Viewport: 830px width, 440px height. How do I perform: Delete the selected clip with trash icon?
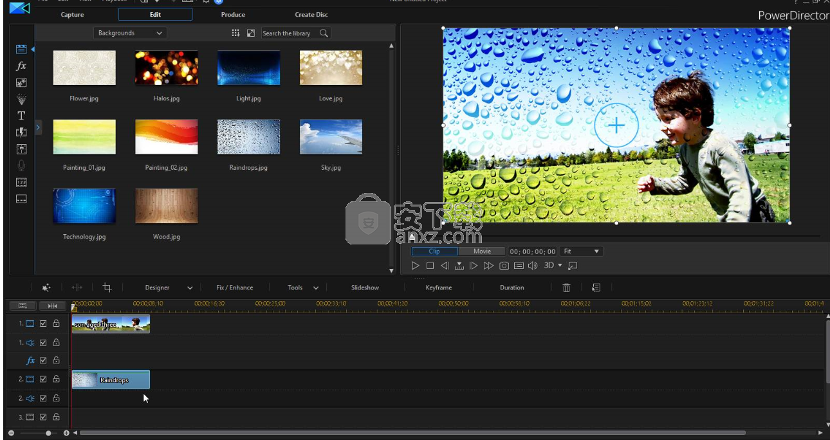coord(566,288)
